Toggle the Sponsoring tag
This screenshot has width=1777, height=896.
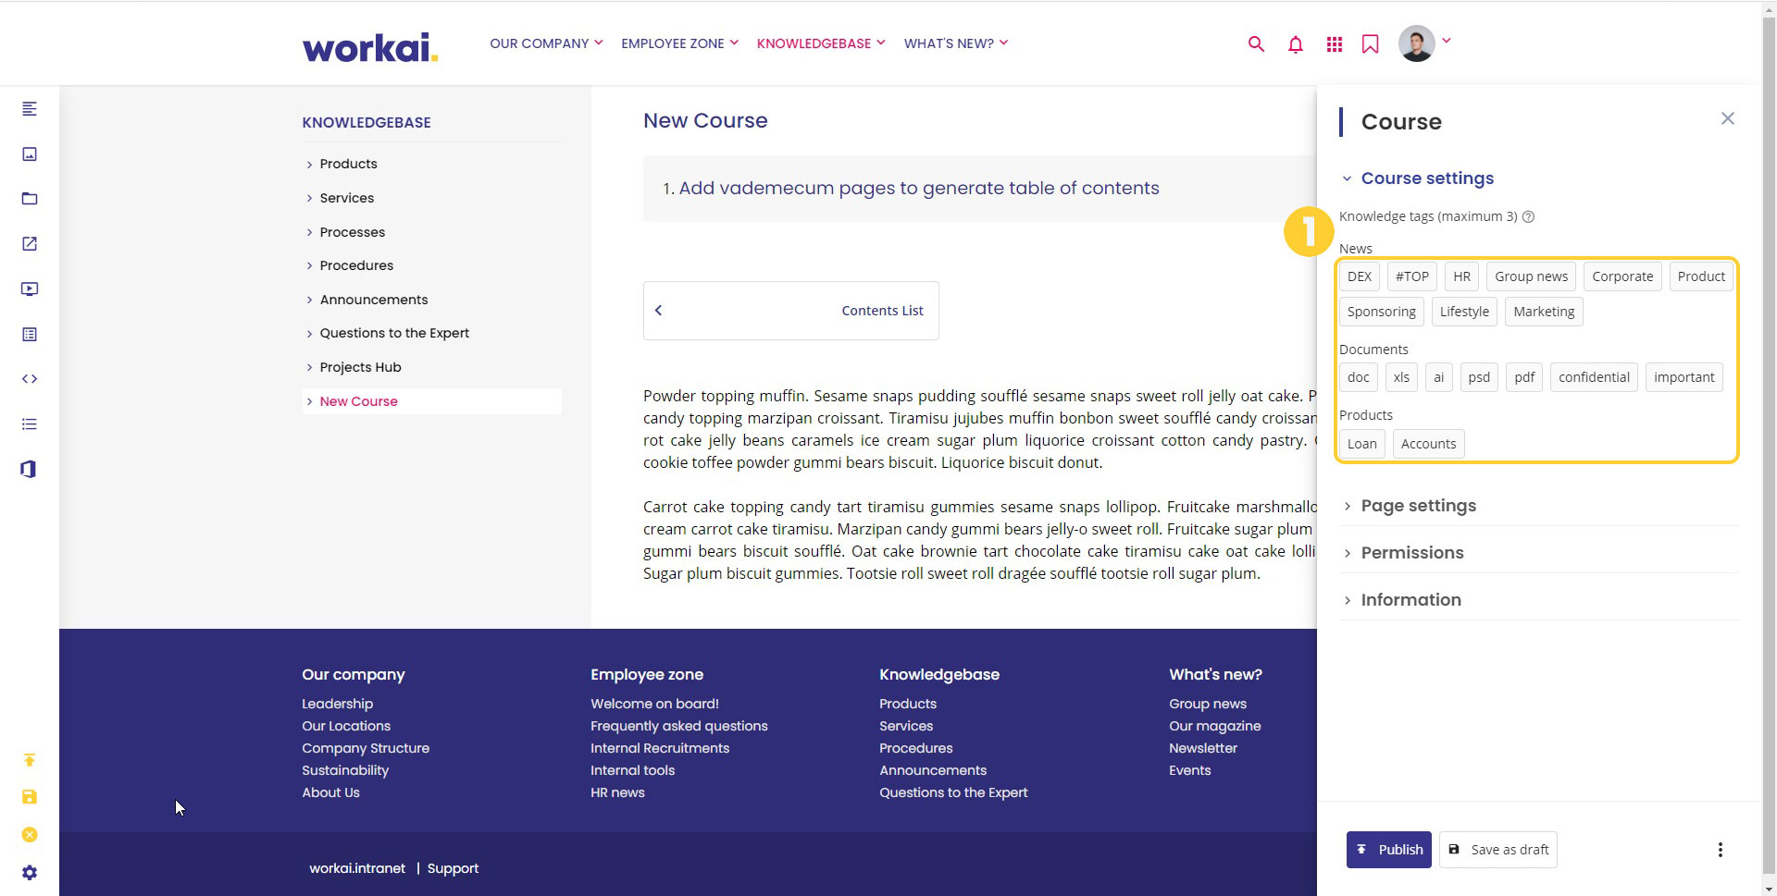[x=1382, y=312]
